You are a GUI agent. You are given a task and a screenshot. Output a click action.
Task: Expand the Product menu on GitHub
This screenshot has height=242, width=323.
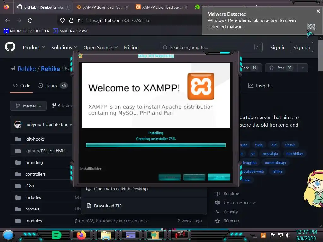pyautogui.click(x=34, y=47)
